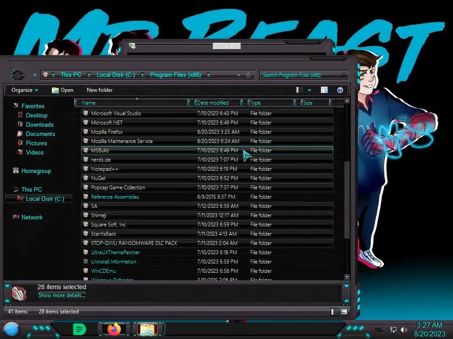The image size is (453, 339).
Task: Select the Uninstall Information folder name
Action: (114, 261)
